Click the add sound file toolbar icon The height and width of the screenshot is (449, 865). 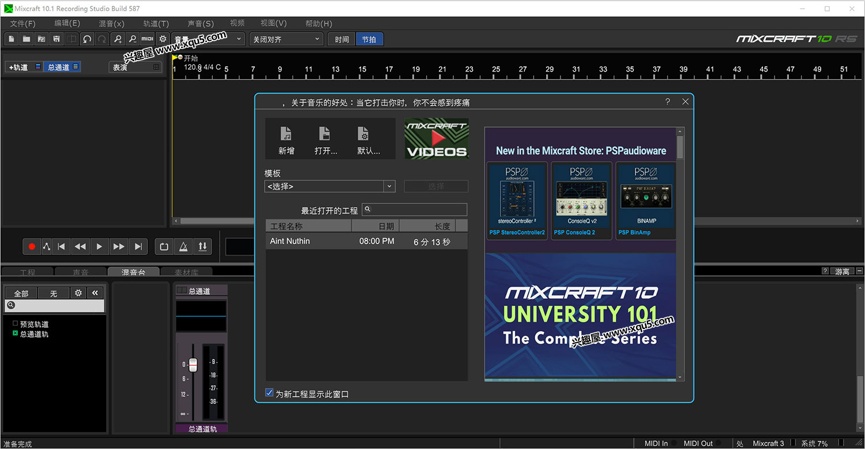pos(42,39)
